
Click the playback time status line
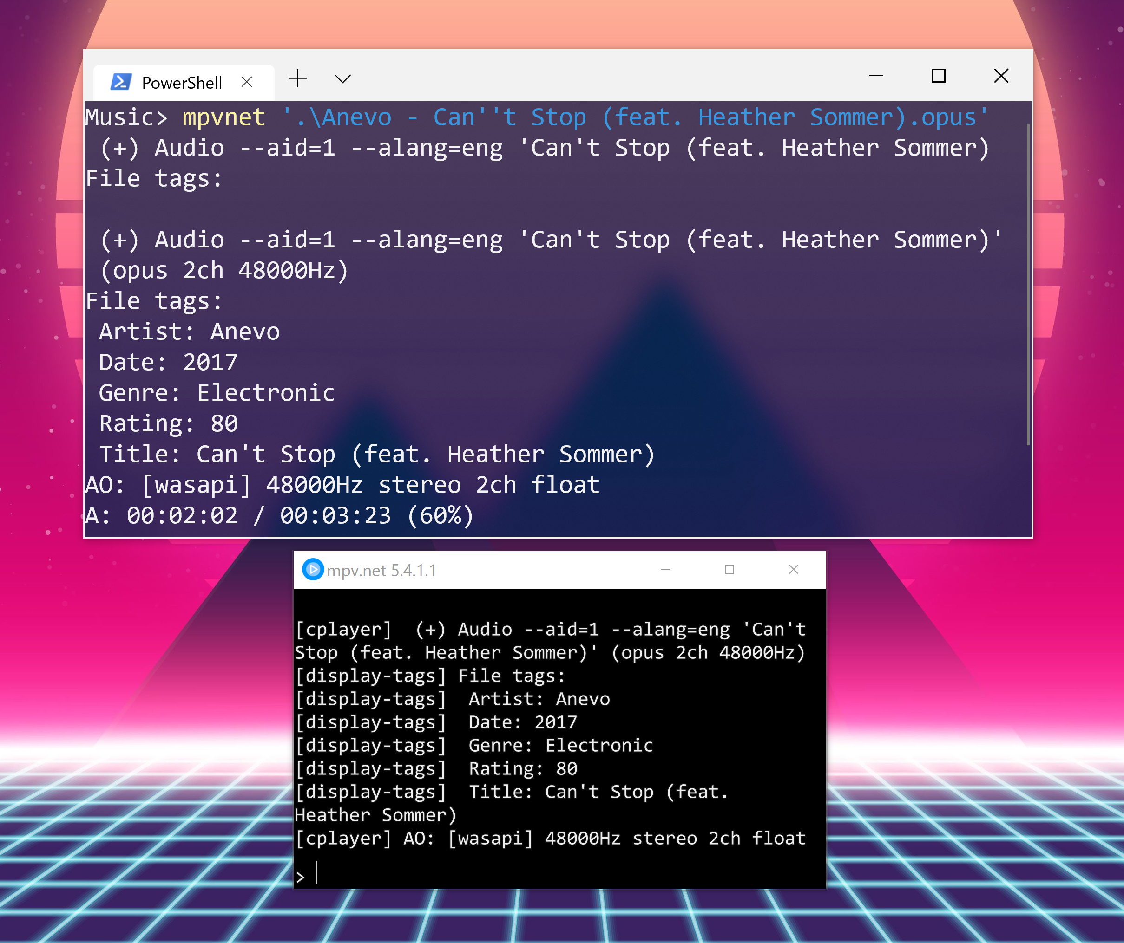coord(279,516)
